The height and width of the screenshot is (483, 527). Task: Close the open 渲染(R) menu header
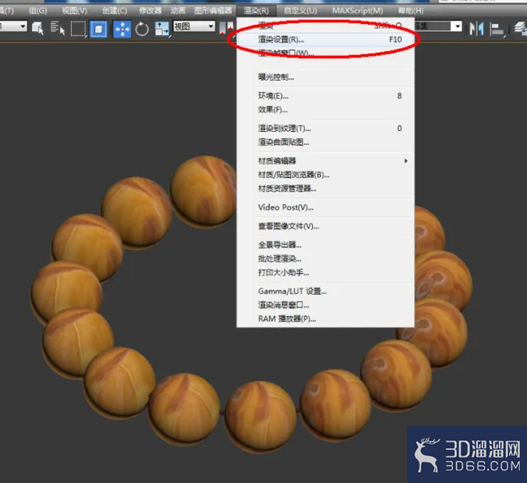coord(256,10)
